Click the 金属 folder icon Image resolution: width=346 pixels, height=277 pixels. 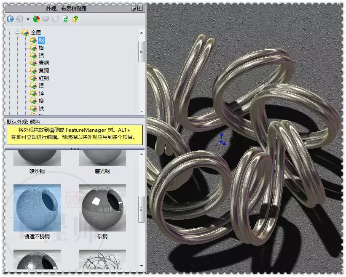pyautogui.click(x=25, y=33)
